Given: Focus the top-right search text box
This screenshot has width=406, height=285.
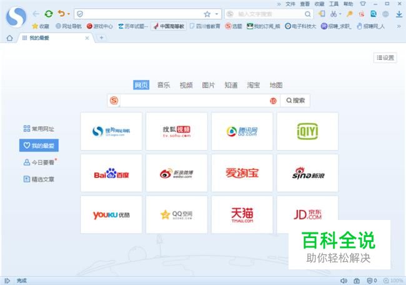Looking at the screenshot, I should click(x=269, y=14).
